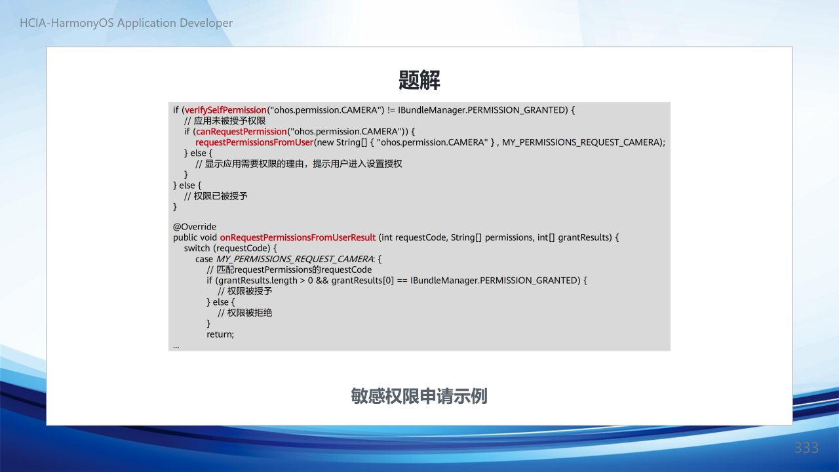Screen dimensions: 839x472
Task: Click the red onRequestPermissionsFromUserResult method name
Action: pos(298,237)
